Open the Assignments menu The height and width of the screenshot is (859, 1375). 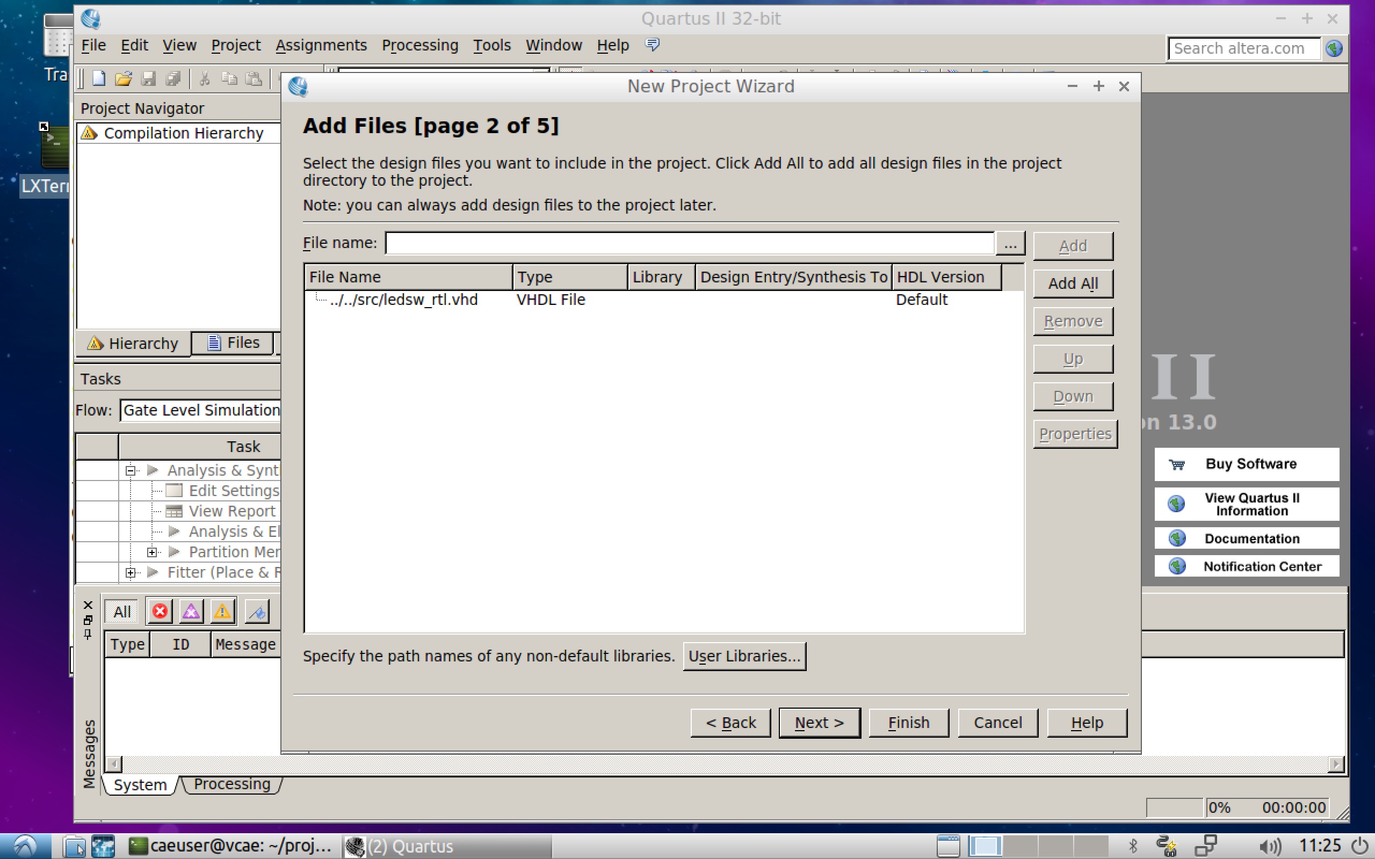click(x=321, y=45)
